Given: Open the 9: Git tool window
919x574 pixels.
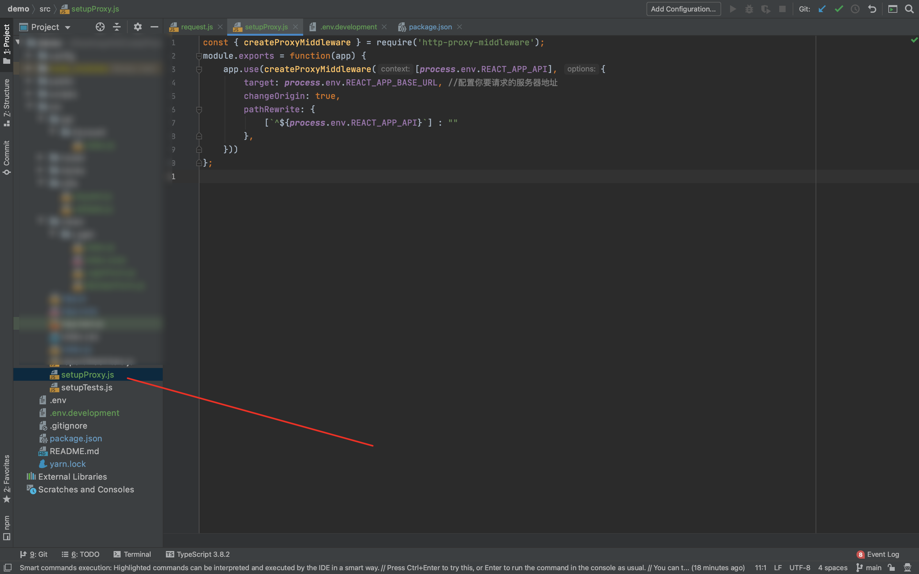Looking at the screenshot, I should (34, 554).
